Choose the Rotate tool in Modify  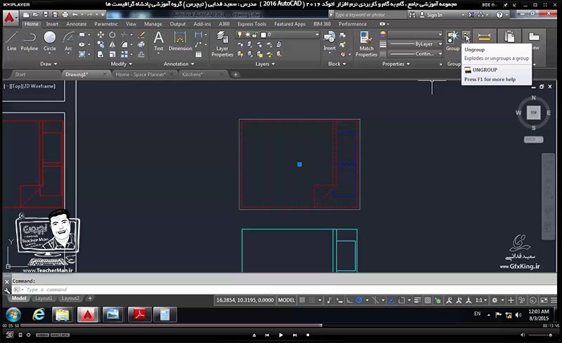tap(112, 35)
